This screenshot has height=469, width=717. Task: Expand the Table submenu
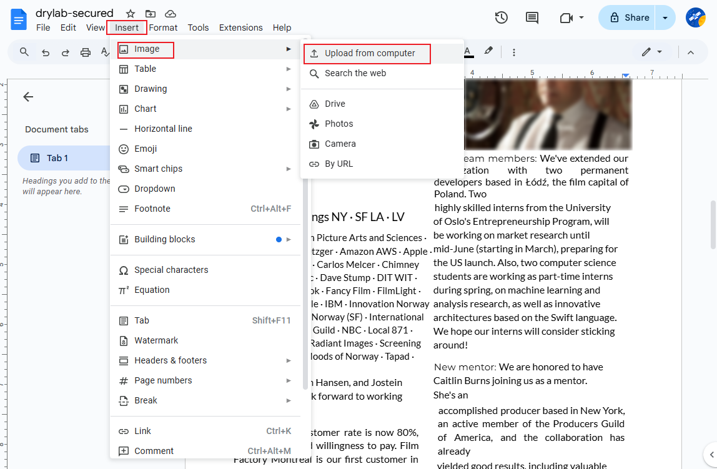(x=205, y=69)
